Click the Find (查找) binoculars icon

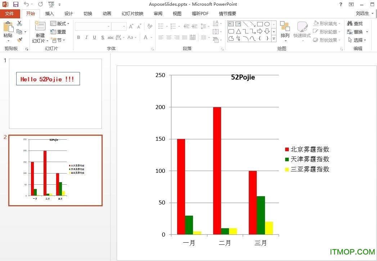point(355,23)
